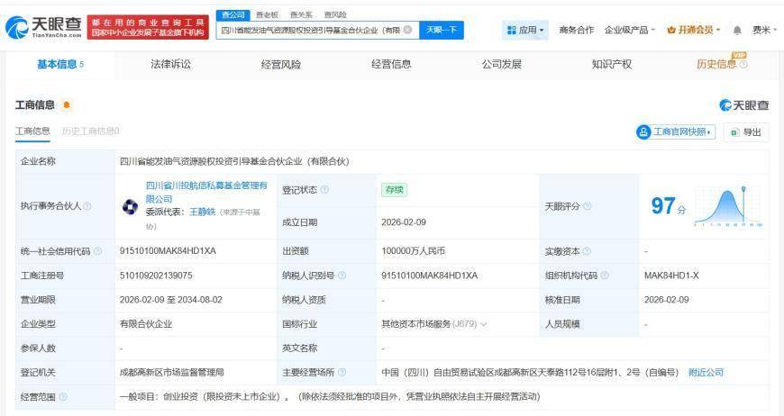Expand the 国标行业 J679 chevron
The width and height of the screenshot is (784, 416).
point(484,324)
